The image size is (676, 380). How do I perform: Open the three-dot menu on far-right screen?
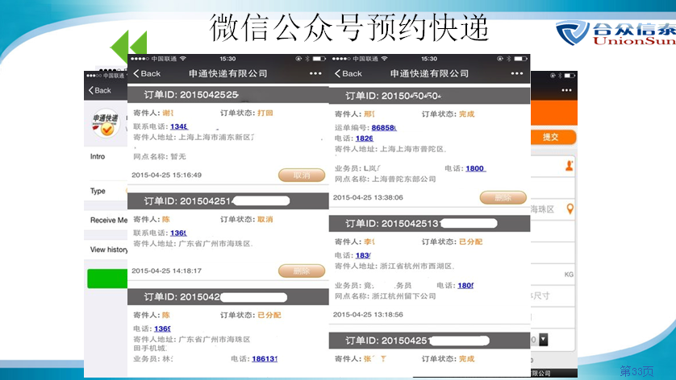(566, 90)
